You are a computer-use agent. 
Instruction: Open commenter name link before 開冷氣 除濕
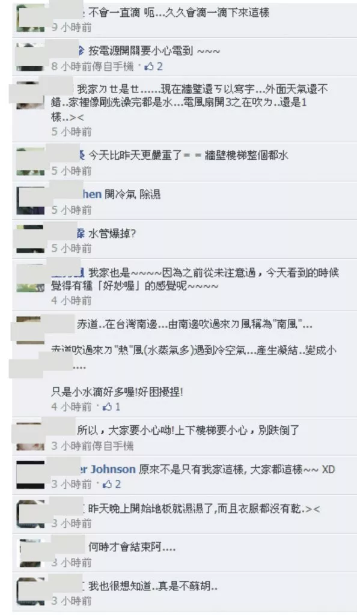point(91,194)
